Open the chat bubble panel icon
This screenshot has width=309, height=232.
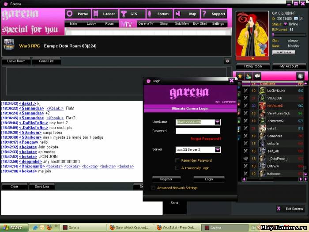[257, 76]
